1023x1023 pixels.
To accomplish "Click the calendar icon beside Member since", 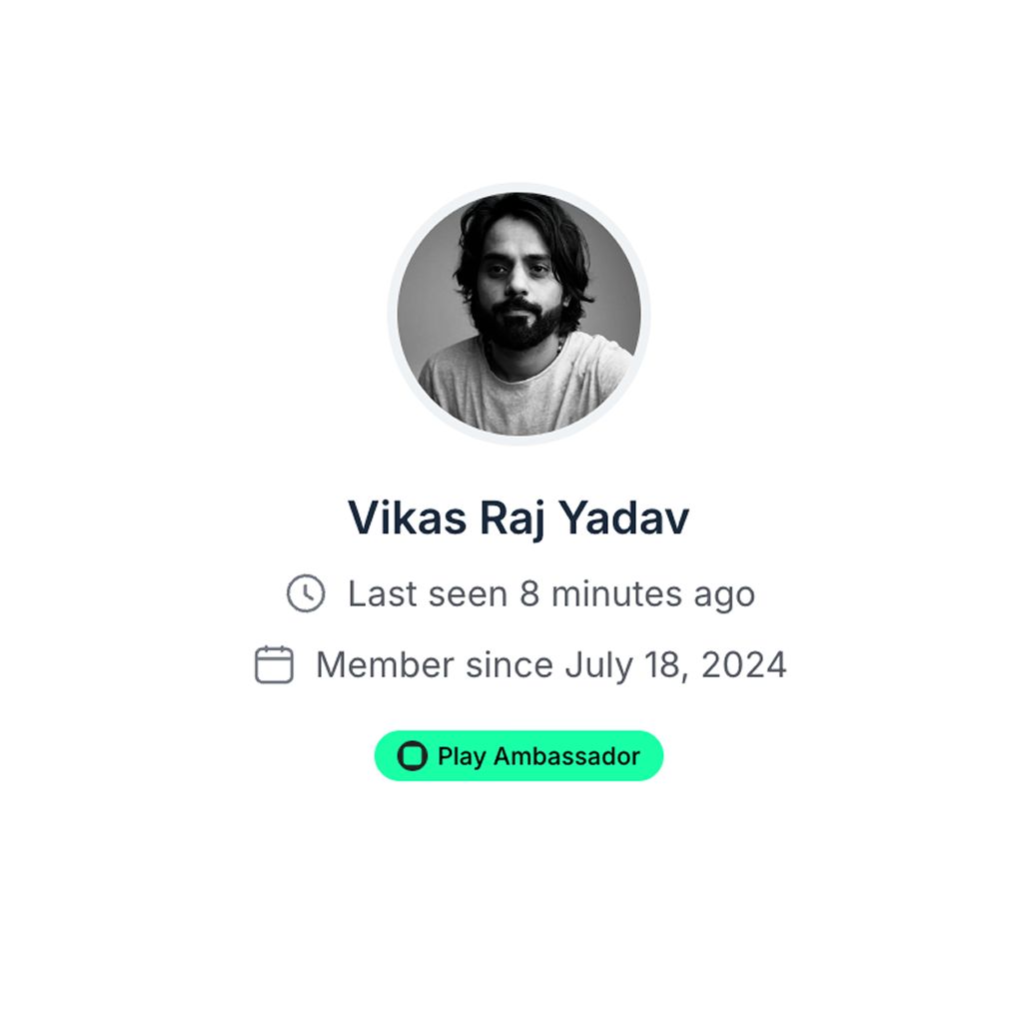I will click(274, 664).
